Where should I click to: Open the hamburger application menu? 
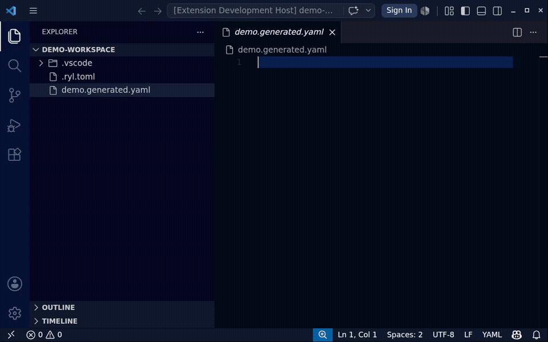coord(33,11)
